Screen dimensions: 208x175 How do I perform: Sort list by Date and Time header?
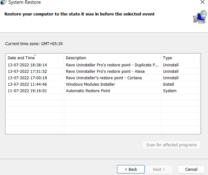pyautogui.click(x=21, y=58)
